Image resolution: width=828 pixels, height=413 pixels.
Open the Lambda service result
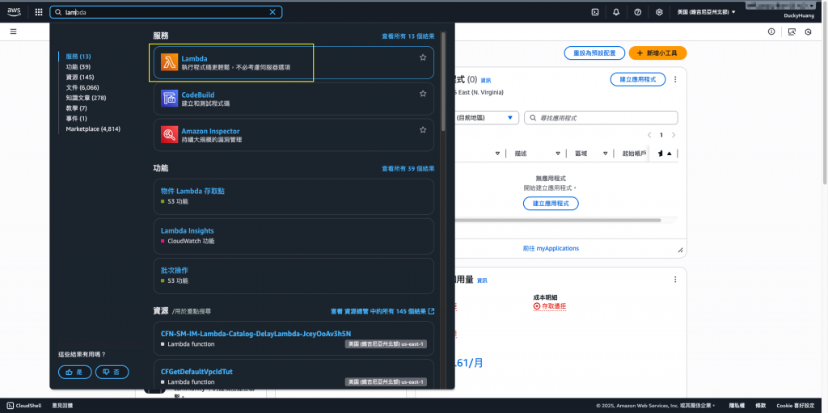point(294,62)
